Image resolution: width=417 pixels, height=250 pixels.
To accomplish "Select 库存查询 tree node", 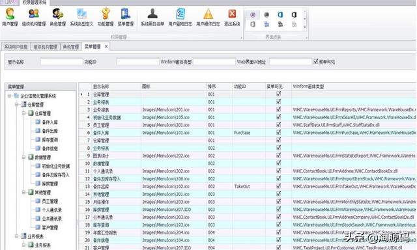I will point(50,140).
